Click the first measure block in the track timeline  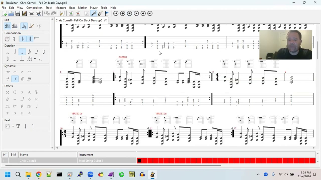pyautogui.click(x=139, y=161)
